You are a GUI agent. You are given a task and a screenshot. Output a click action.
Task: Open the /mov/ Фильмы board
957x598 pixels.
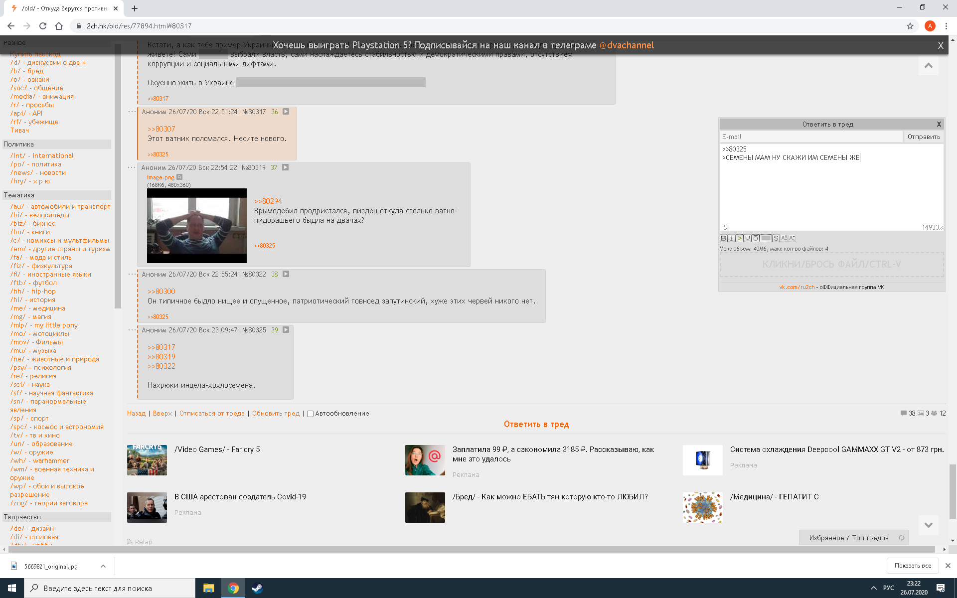pyautogui.click(x=36, y=342)
